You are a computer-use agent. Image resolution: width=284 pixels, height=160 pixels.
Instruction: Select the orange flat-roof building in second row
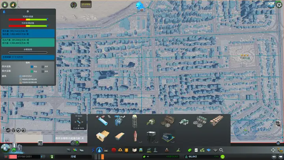coord(103,136)
